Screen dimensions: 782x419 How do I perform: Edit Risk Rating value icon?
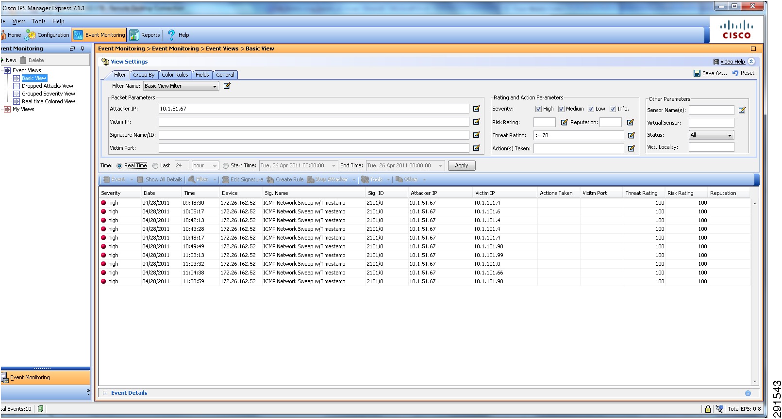coord(564,122)
